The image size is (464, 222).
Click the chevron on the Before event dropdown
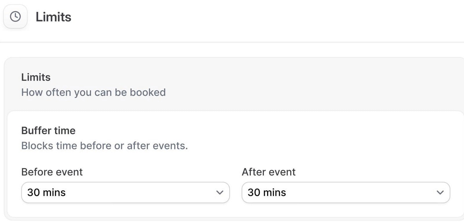(x=220, y=192)
